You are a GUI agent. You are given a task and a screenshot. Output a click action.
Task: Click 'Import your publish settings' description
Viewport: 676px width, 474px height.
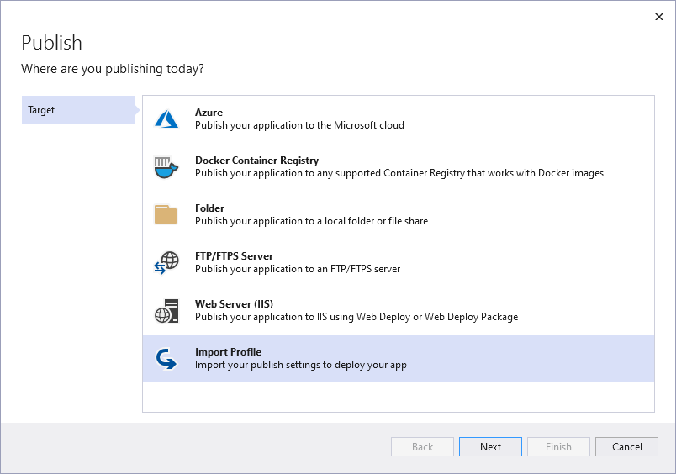click(x=301, y=365)
